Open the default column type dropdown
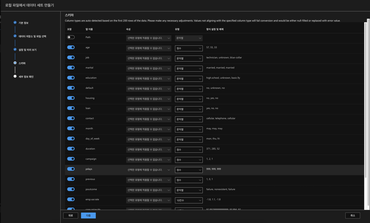Image resolution: width=370 pixels, height=223 pixels. [x=189, y=89]
